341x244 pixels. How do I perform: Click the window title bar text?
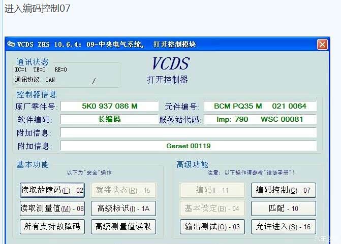107,44
